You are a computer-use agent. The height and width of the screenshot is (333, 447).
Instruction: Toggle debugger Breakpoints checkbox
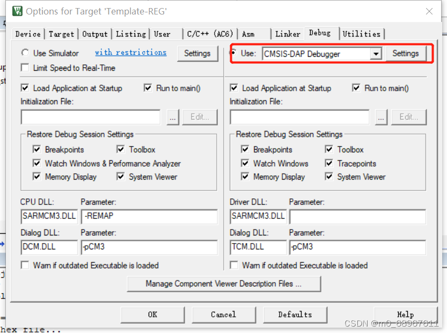click(x=245, y=149)
